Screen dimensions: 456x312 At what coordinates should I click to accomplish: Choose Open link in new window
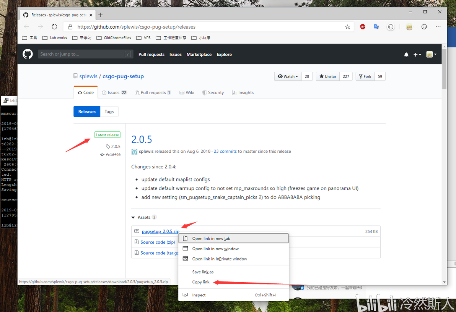pyautogui.click(x=233, y=249)
